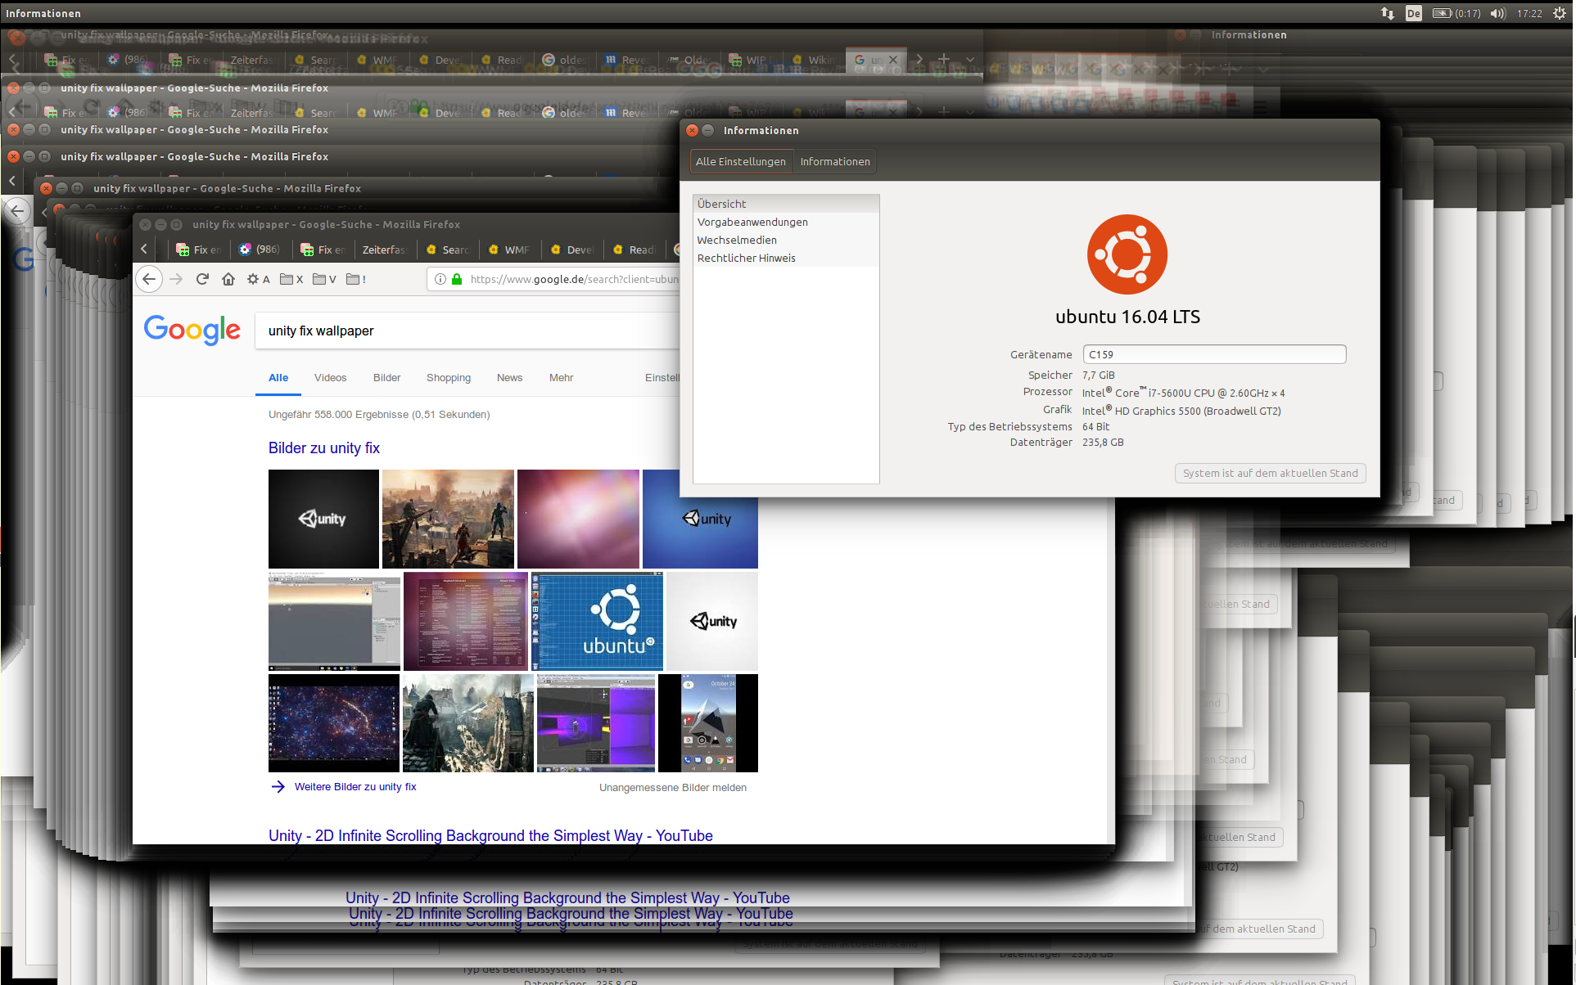Open the blue background Unity logo thumbnail
This screenshot has height=985, width=1576.
(700, 519)
